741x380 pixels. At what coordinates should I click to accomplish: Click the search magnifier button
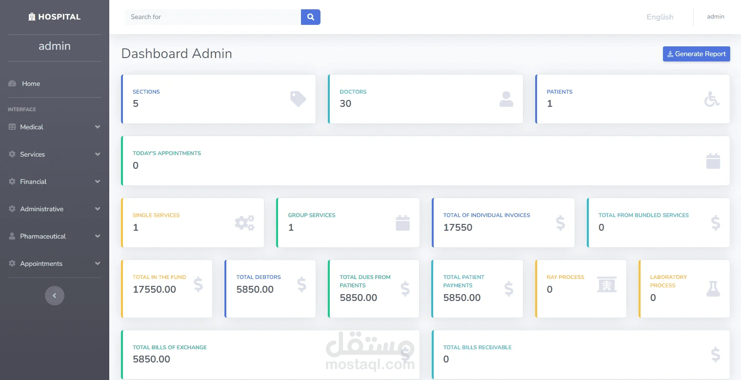coord(311,17)
